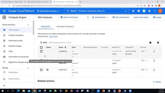Click Create Instance button
Viewport: 165px width, 93px height.
[69, 17]
